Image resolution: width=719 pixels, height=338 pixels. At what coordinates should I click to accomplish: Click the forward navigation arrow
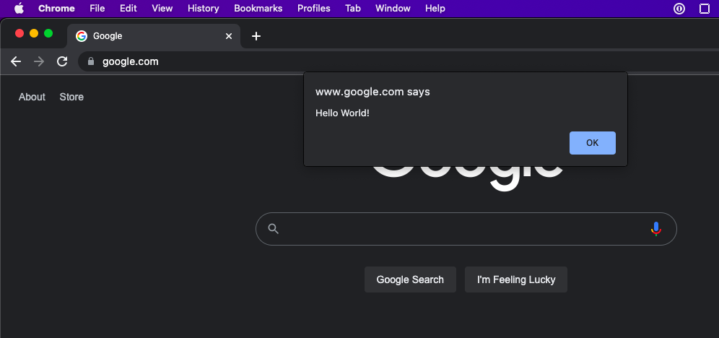pos(39,61)
